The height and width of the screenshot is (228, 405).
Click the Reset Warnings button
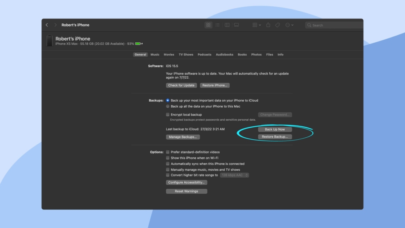(x=187, y=191)
